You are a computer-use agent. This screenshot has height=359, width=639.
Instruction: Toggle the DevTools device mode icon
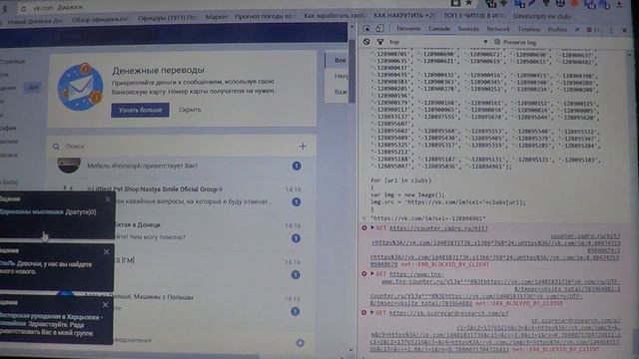[379, 29]
